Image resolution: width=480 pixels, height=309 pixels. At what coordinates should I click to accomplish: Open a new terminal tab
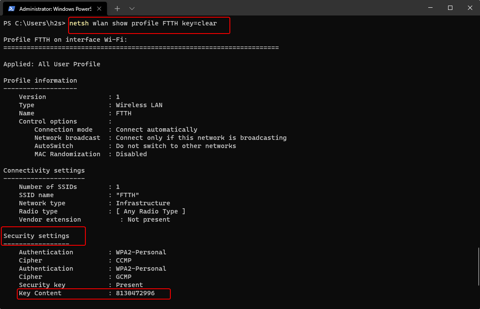pyautogui.click(x=117, y=8)
